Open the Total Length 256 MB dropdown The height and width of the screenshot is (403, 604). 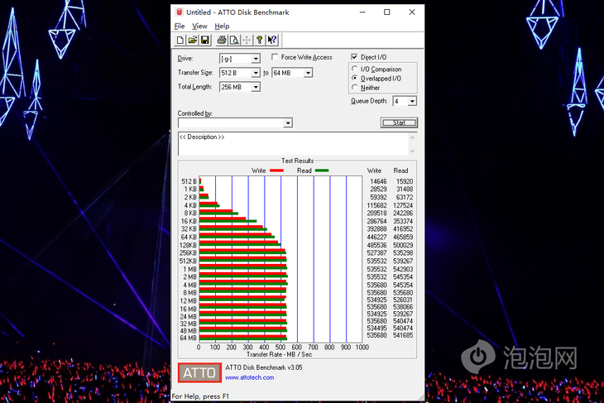click(x=256, y=87)
